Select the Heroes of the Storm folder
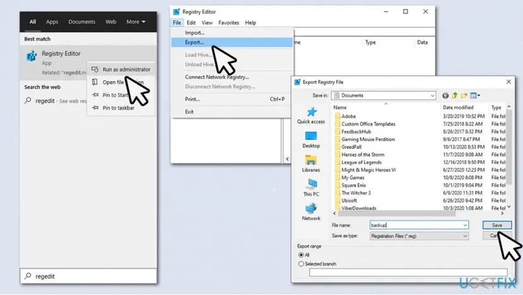Screen dimensions: 523x295 click(363, 155)
